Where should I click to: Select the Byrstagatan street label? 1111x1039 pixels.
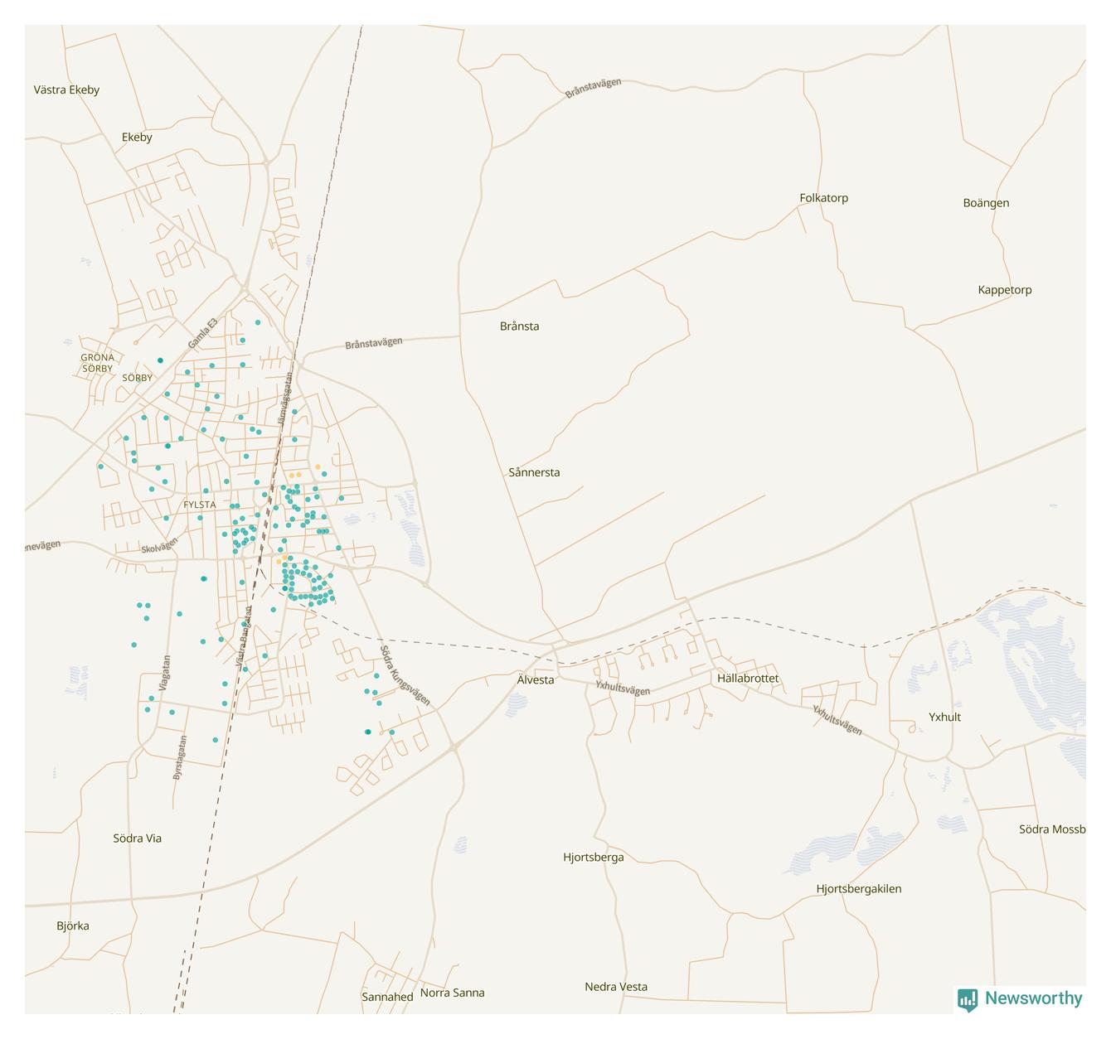coord(179,757)
